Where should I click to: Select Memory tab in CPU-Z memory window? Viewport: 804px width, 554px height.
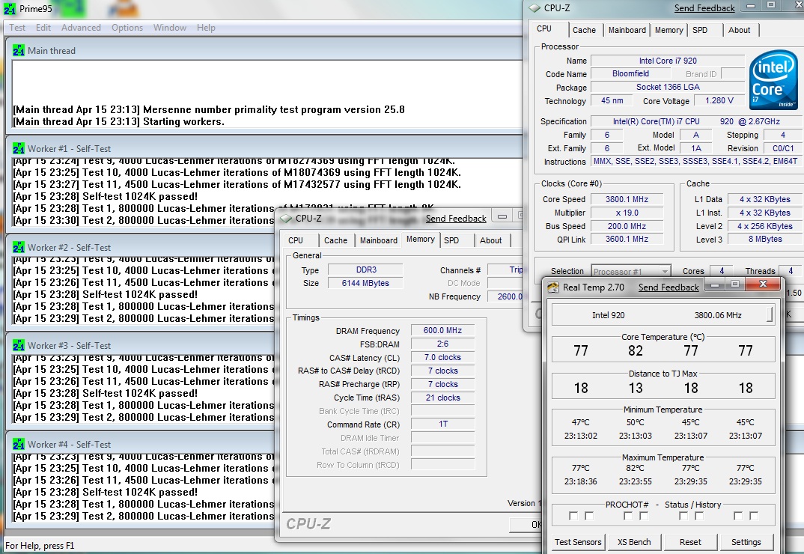(x=421, y=239)
